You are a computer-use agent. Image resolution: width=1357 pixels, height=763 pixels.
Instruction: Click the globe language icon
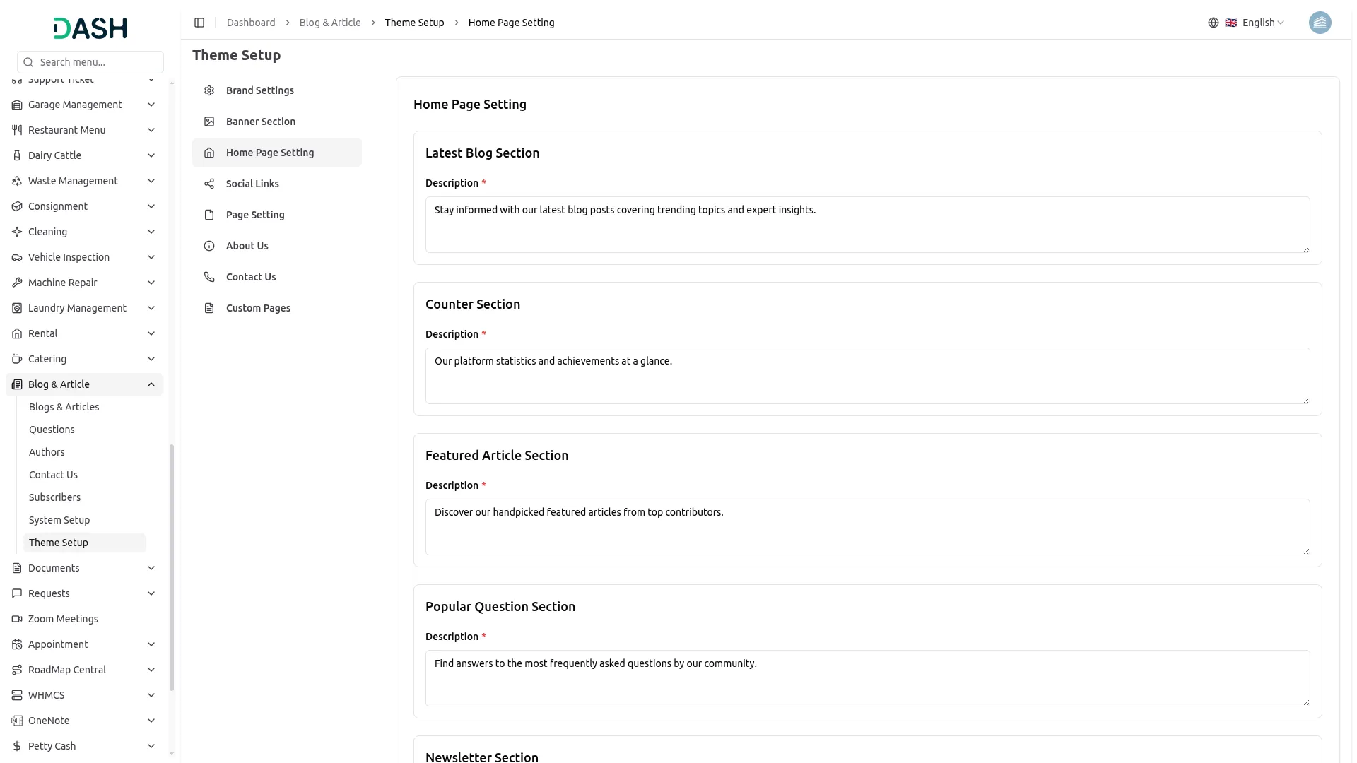pos(1214,23)
